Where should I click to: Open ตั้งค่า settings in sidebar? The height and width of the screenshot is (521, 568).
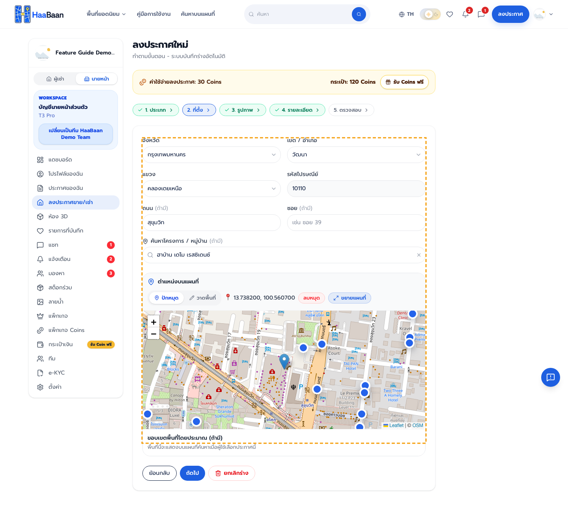pyautogui.click(x=76, y=387)
